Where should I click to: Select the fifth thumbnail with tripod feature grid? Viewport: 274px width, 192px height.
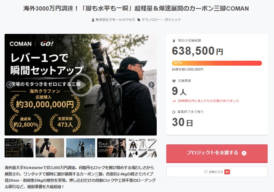[142, 148]
